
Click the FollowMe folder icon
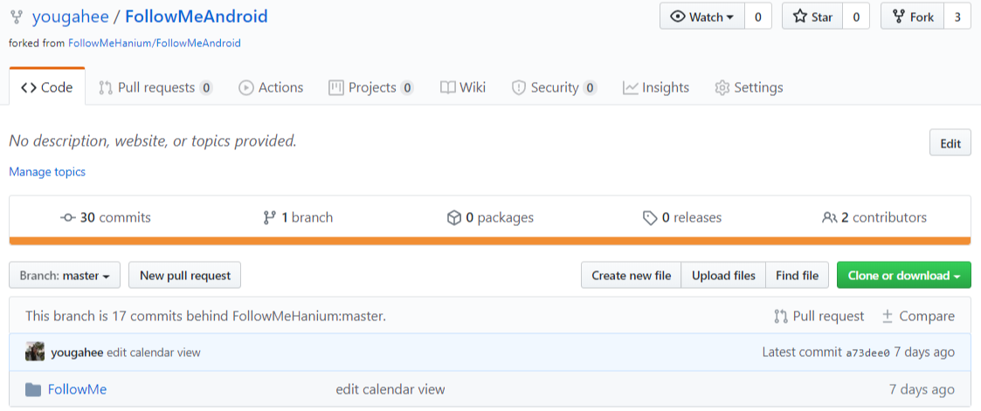pyautogui.click(x=33, y=390)
